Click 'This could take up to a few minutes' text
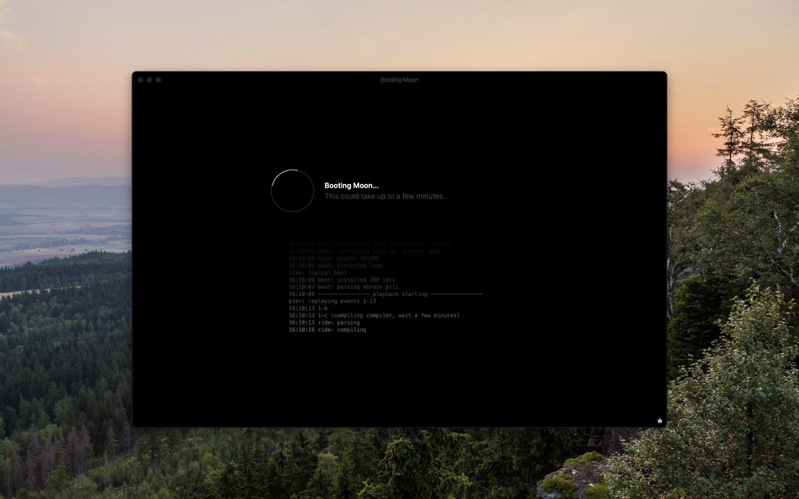The image size is (799, 499). coord(384,196)
